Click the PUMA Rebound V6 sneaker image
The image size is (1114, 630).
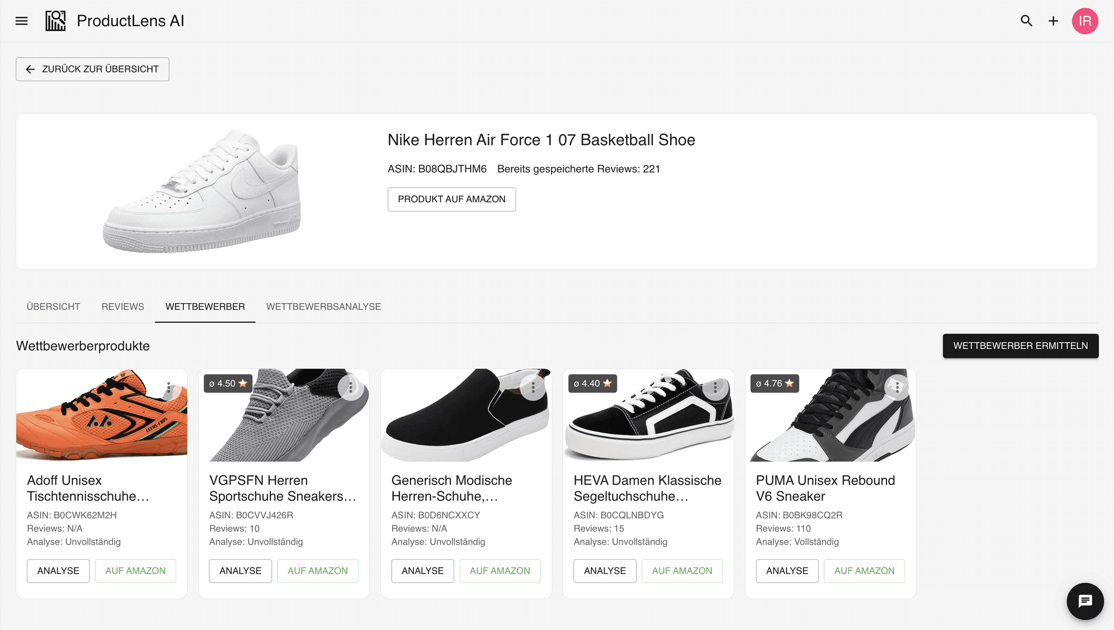(831, 415)
